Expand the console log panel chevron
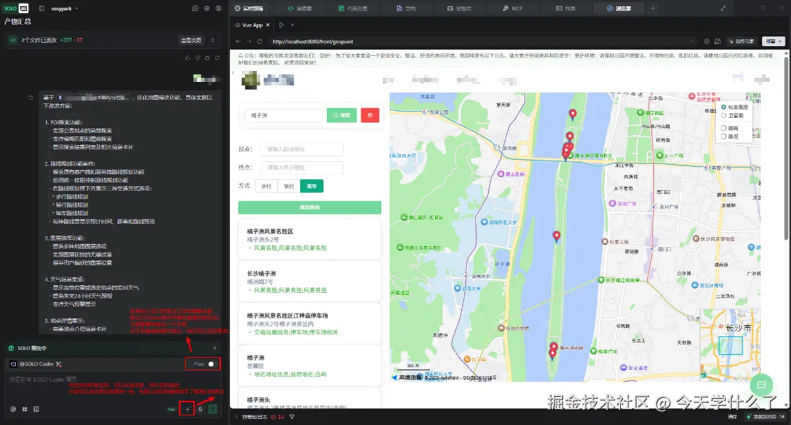Viewport: 791px width, 425px height. click(235, 417)
